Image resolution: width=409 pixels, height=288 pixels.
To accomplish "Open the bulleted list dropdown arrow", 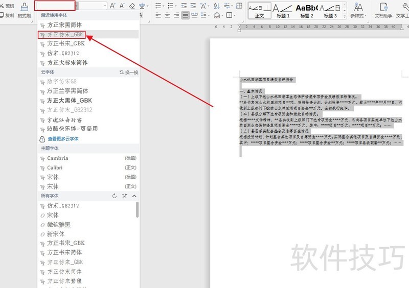I will point(163,6).
